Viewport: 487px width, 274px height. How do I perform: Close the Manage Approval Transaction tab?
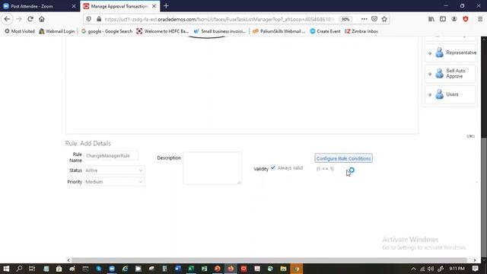[x=154, y=6]
